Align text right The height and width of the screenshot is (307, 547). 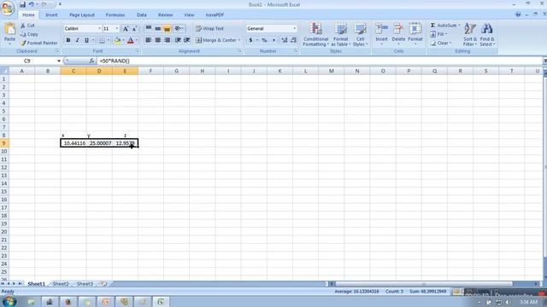coord(168,40)
